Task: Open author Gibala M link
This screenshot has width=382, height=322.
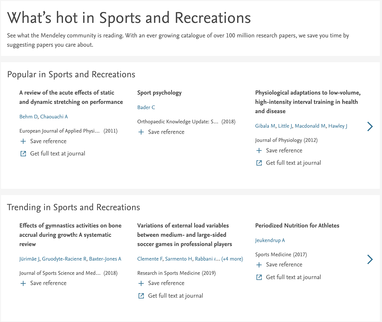Action: point(265,126)
